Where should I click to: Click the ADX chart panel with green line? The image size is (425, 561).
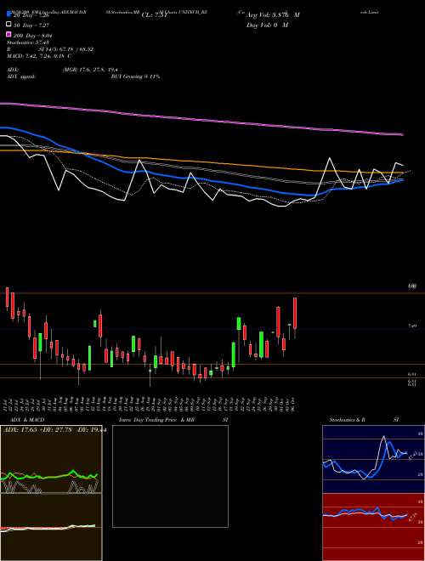[51, 459]
